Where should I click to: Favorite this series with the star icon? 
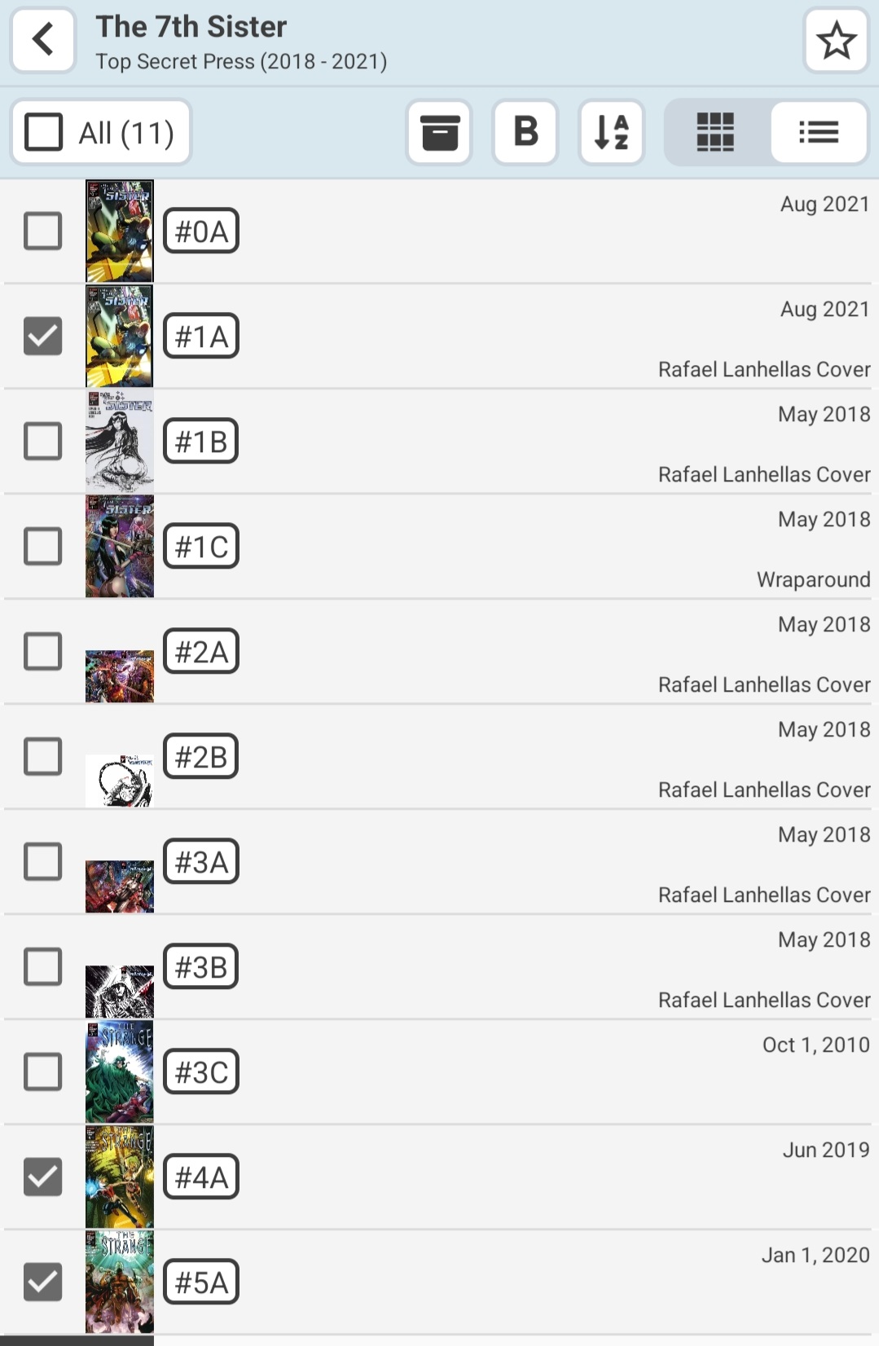[x=836, y=41]
